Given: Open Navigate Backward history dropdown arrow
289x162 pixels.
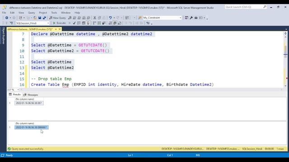Looking at the screenshot, I should tap(10, 18).
